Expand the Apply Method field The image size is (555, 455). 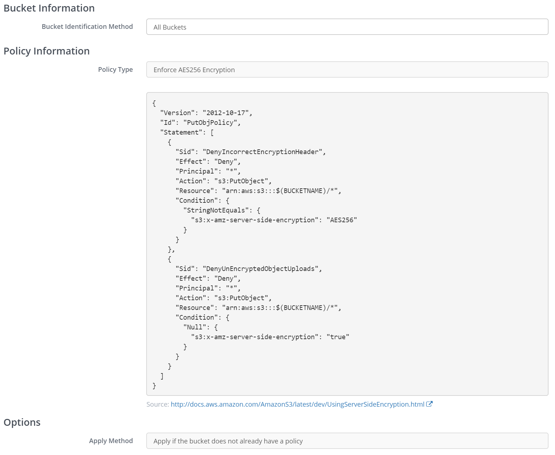(x=347, y=441)
